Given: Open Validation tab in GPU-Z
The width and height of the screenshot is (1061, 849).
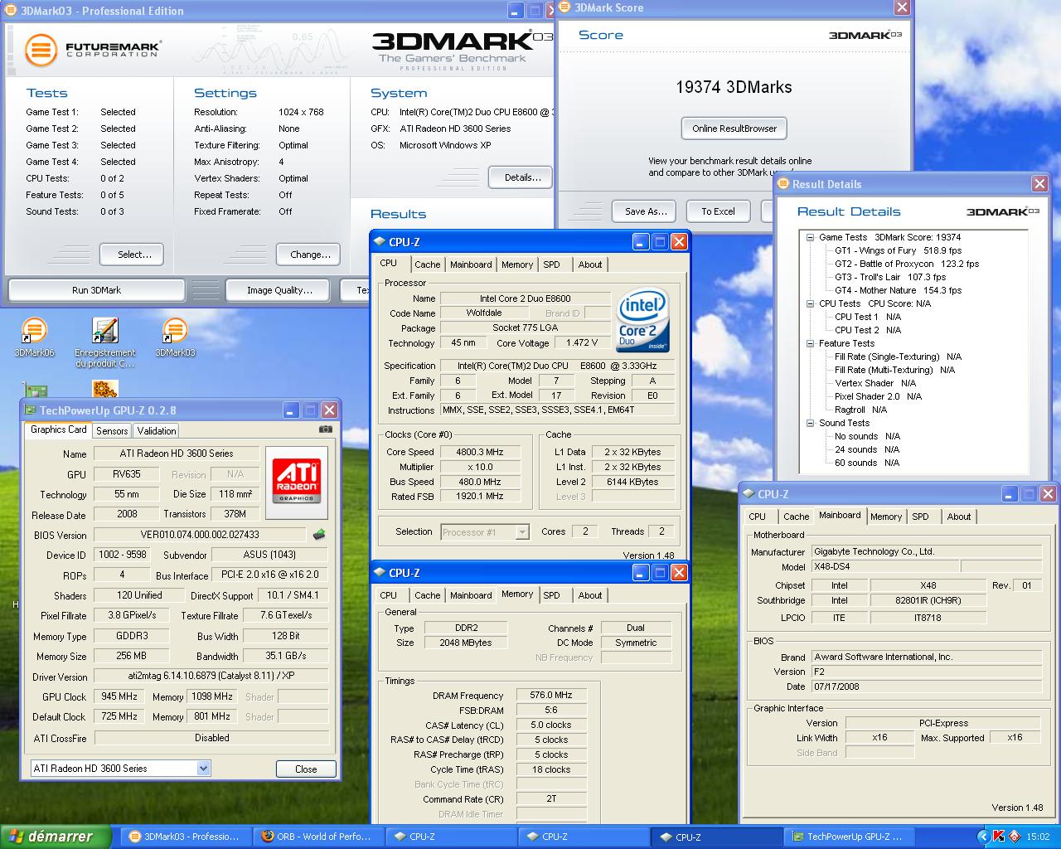Looking at the screenshot, I should pyautogui.click(x=157, y=431).
